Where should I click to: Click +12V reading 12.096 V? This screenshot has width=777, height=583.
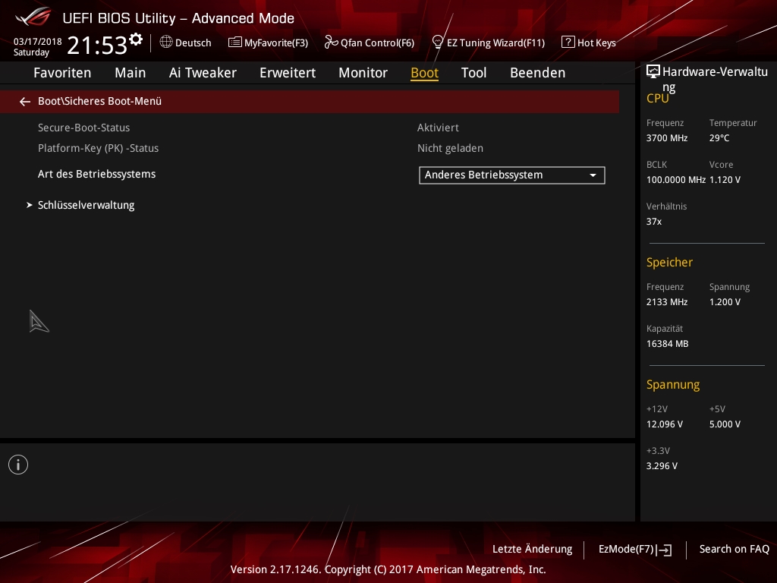click(x=665, y=424)
